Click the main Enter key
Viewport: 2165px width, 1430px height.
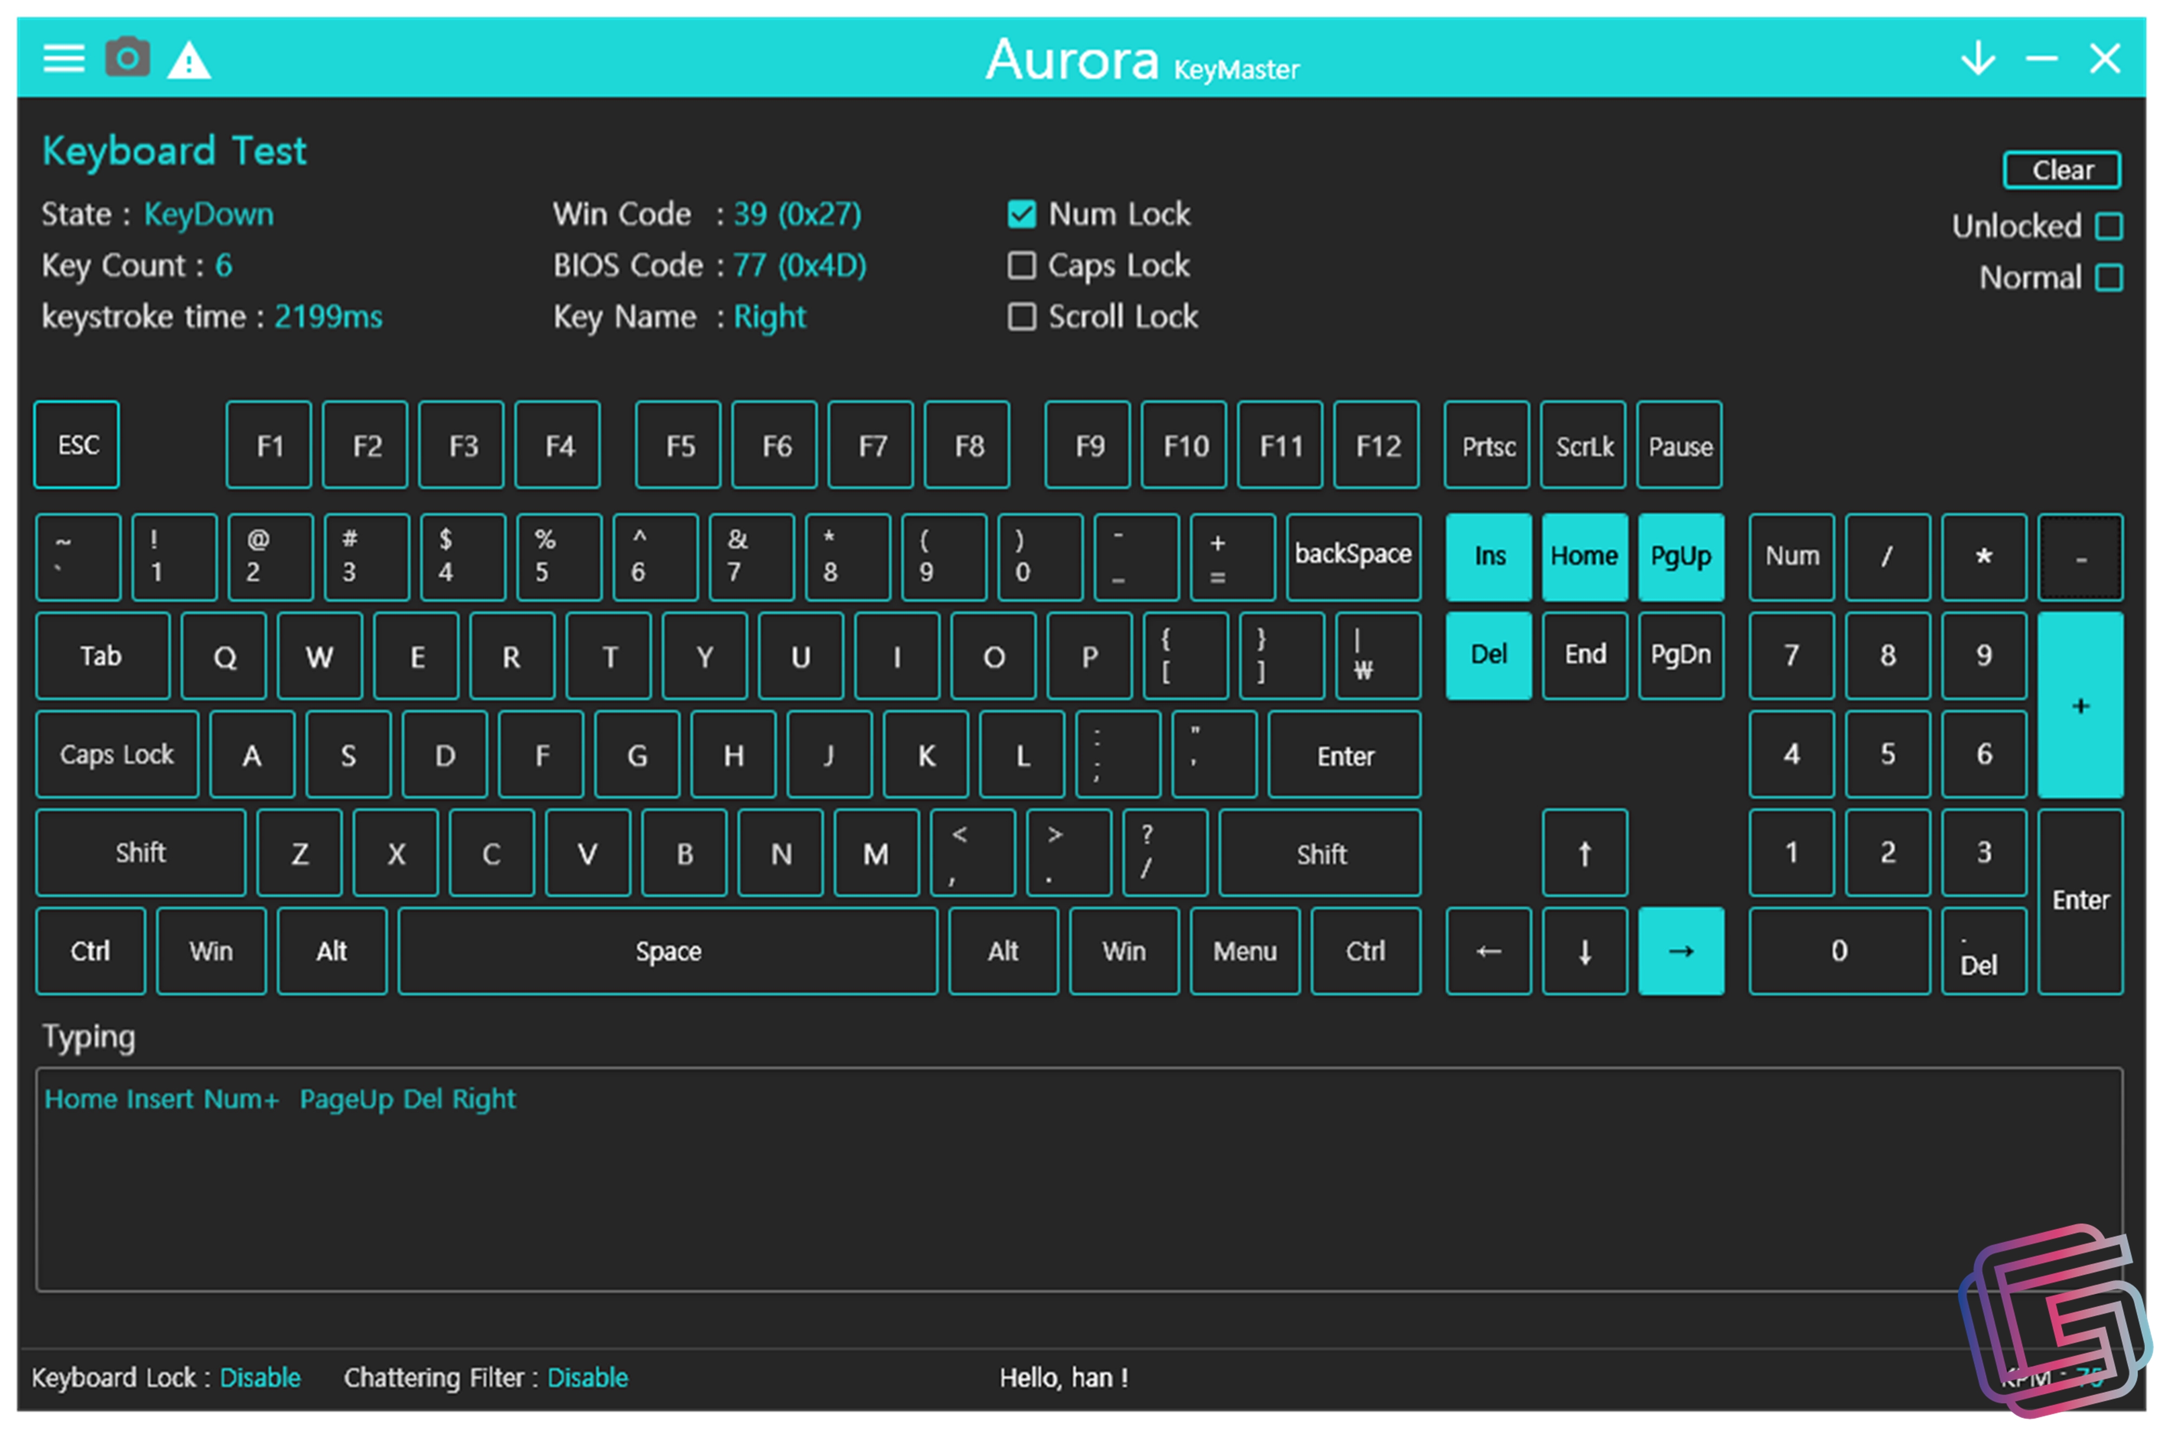[1345, 754]
